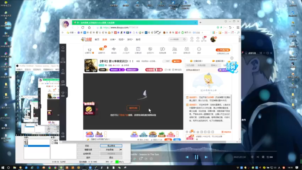Switch to second tab in ranking panel

click(x=202, y=65)
